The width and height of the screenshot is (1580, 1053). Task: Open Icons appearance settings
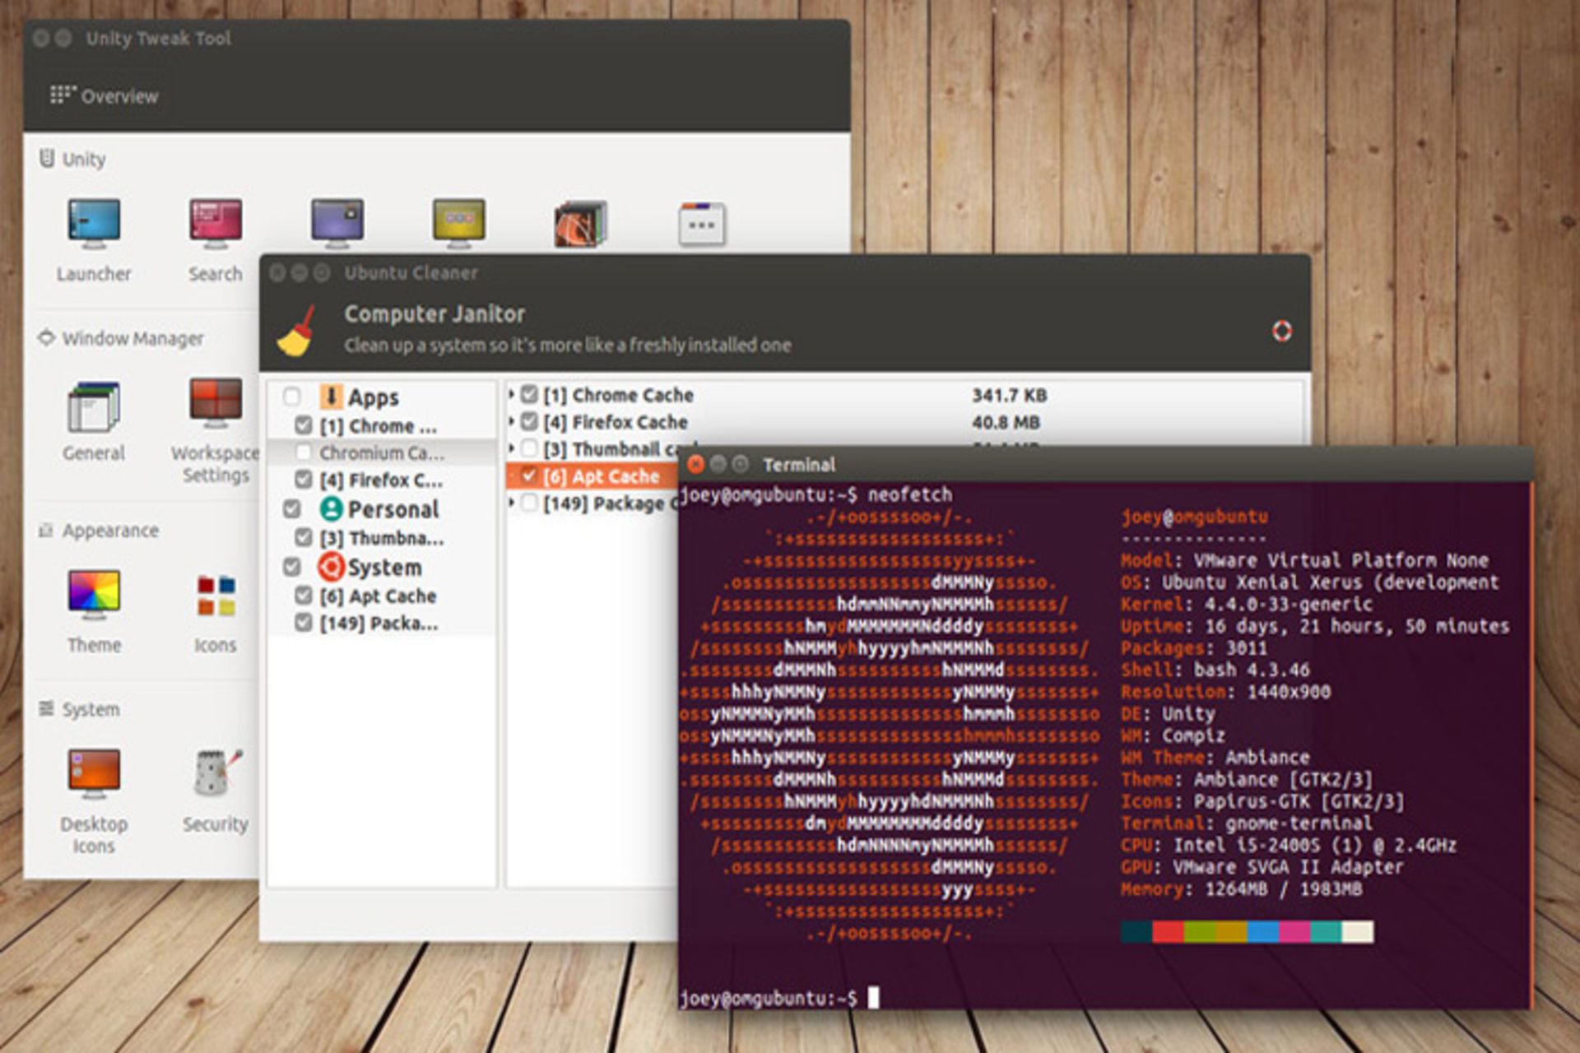tap(216, 614)
